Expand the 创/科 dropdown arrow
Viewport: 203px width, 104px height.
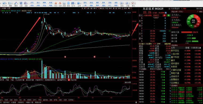[x=75, y=3]
